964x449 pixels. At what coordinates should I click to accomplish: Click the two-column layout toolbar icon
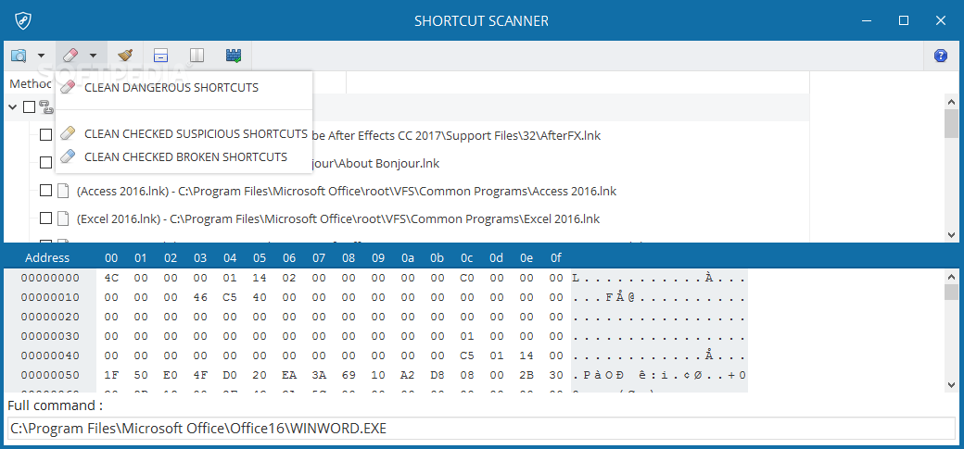tap(197, 56)
